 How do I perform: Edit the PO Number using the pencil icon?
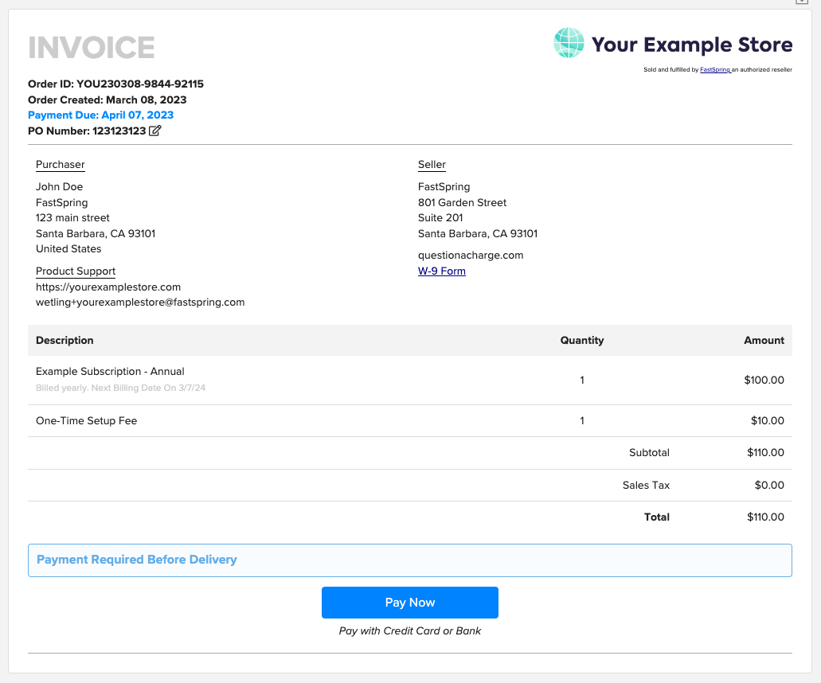pyautogui.click(x=154, y=131)
